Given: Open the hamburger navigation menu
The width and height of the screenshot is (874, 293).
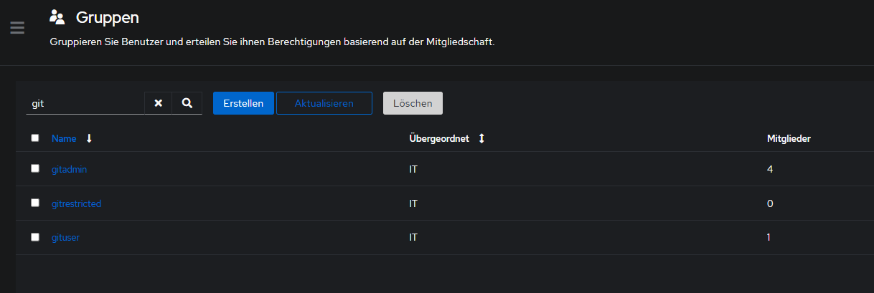Looking at the screenshot, I should 17,28.
